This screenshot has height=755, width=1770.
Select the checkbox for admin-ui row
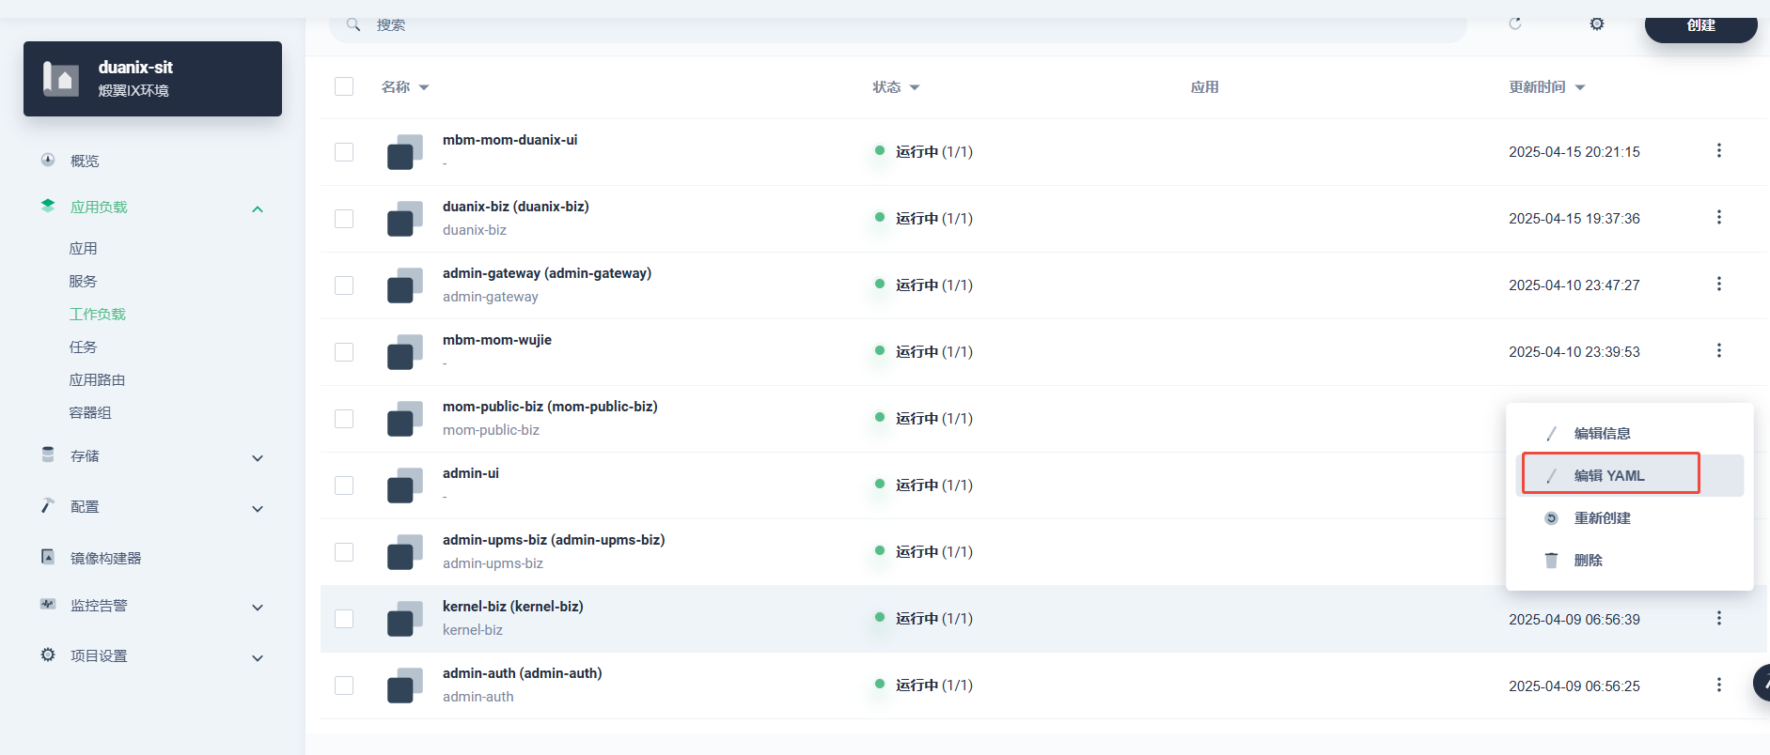[344, 485]
